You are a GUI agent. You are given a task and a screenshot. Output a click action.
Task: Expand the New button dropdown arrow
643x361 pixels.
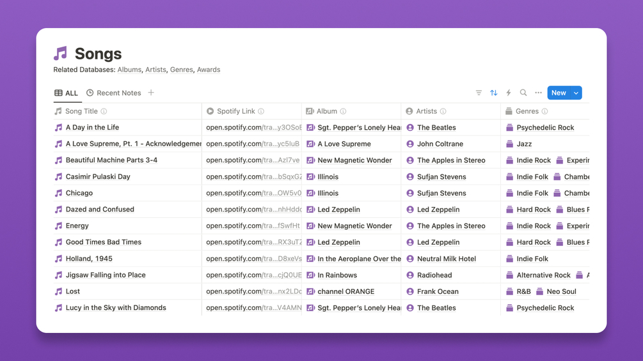pos(576,93)
